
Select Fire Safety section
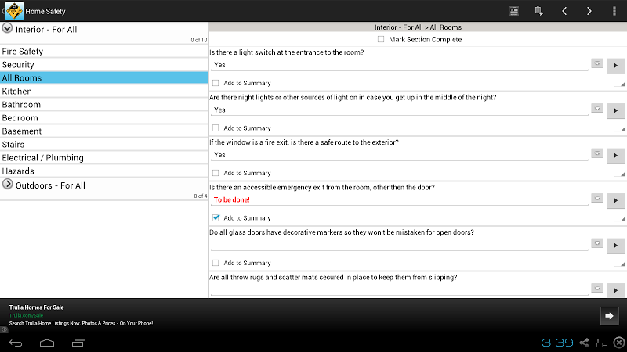click(x=104, y=51)
